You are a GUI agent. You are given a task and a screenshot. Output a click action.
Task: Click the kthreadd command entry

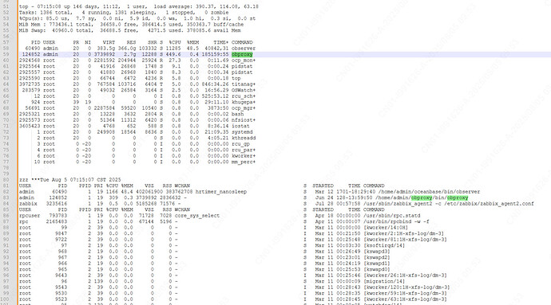pos(244,138)
